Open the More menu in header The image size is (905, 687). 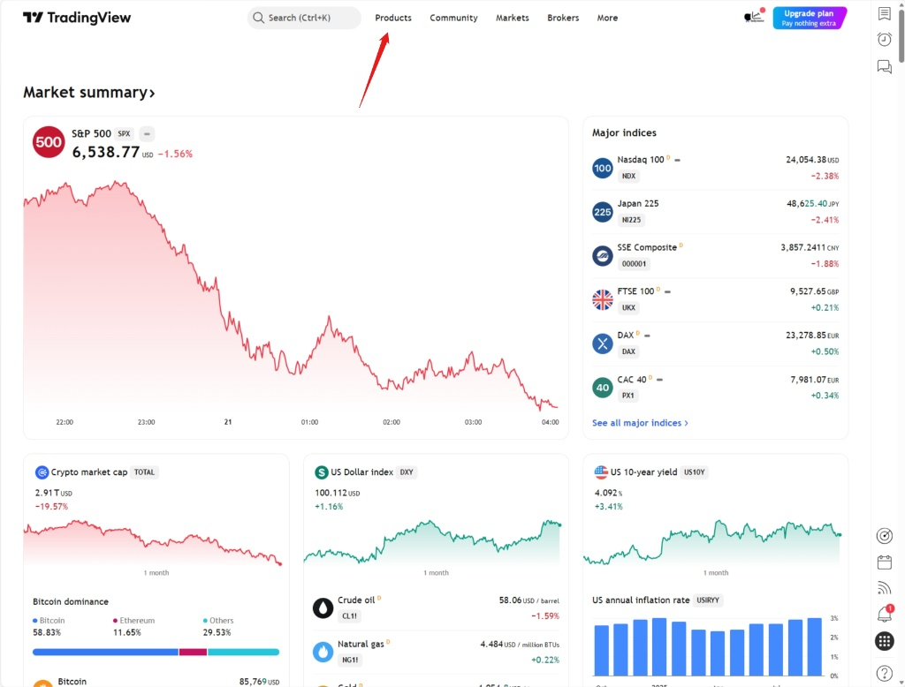(x=607, y=18)
